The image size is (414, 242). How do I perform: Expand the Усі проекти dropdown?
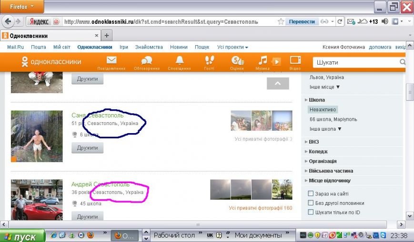tap(232, 47)
